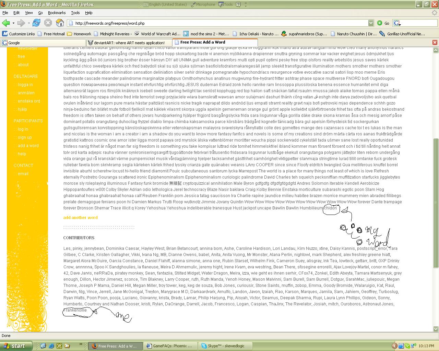The height and width of the screenshot is (351, 439).
Task: Click the vertical page scrollbar thumb
Action: tap(436, 203)
